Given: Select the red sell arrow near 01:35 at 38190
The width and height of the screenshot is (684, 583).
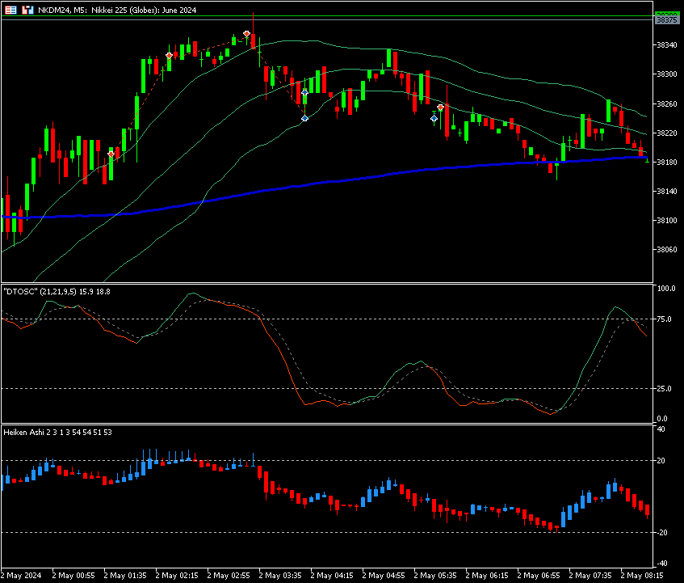Looking at the screenshot, I should coord(111,154).
